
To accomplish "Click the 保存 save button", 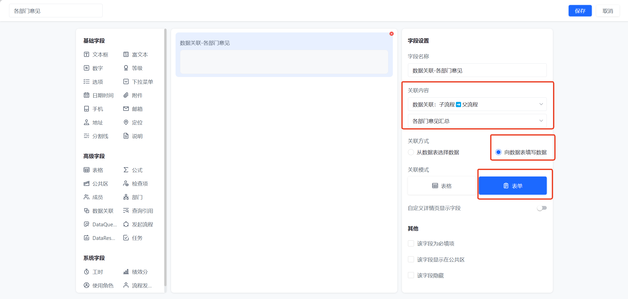I will (x=580, y=11).
